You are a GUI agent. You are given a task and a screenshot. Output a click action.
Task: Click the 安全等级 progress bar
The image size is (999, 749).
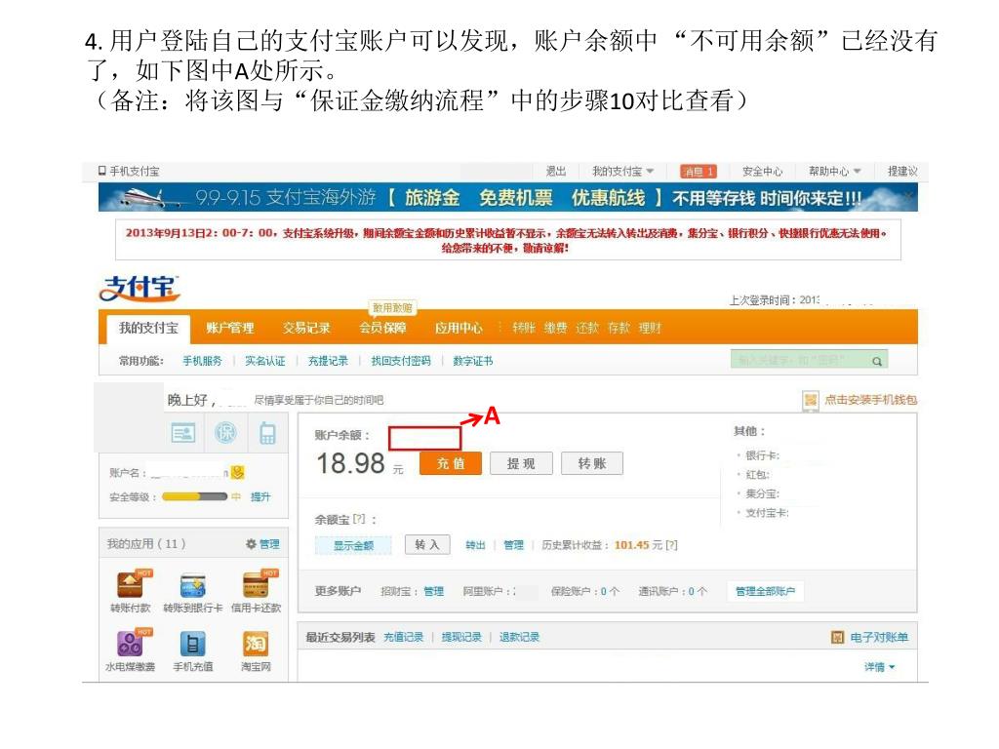coord(194,496)
